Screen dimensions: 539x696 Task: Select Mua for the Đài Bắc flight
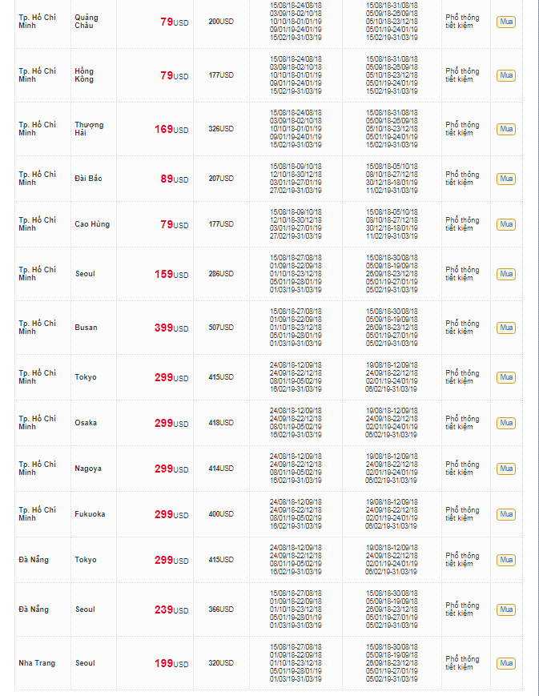(x=505, y=179)
